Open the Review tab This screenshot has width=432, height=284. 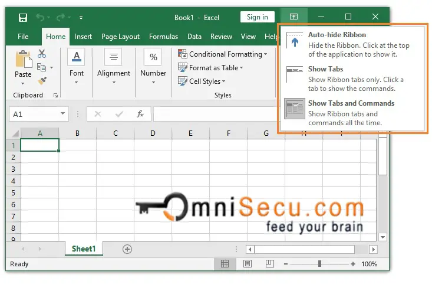click(x=221, y=37)
